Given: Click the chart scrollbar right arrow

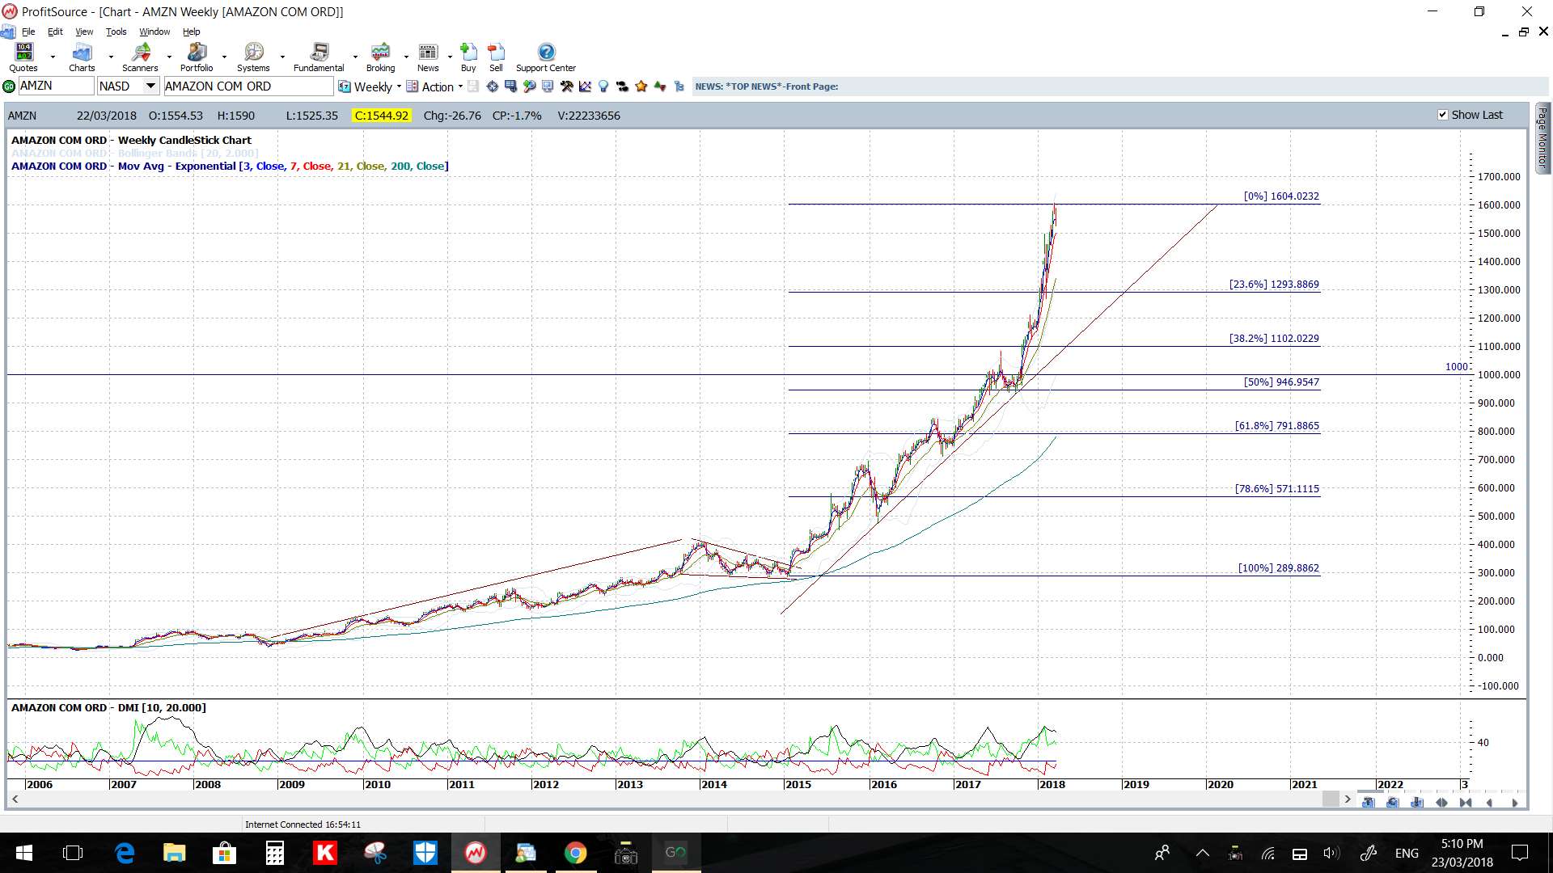Looking at the screenshot, I should pyautogui.click(x=1348, y=799).
